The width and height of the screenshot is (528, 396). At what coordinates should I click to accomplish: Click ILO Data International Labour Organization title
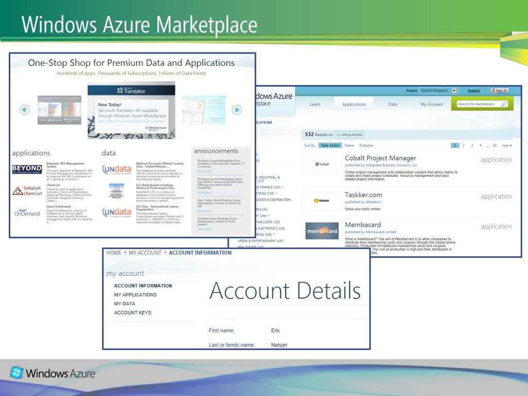[x=157, y=208]
